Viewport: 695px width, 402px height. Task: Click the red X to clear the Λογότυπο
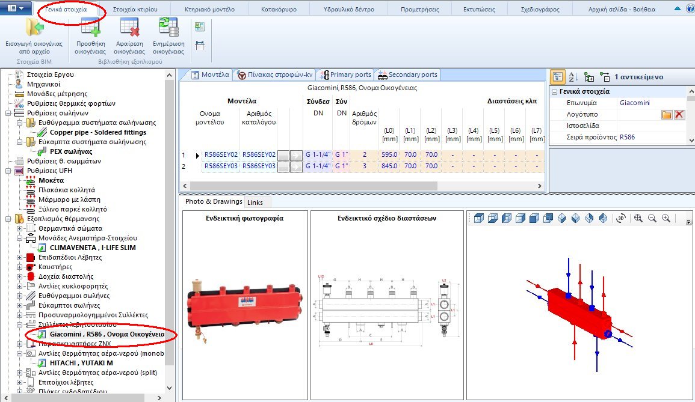point(678,114)
